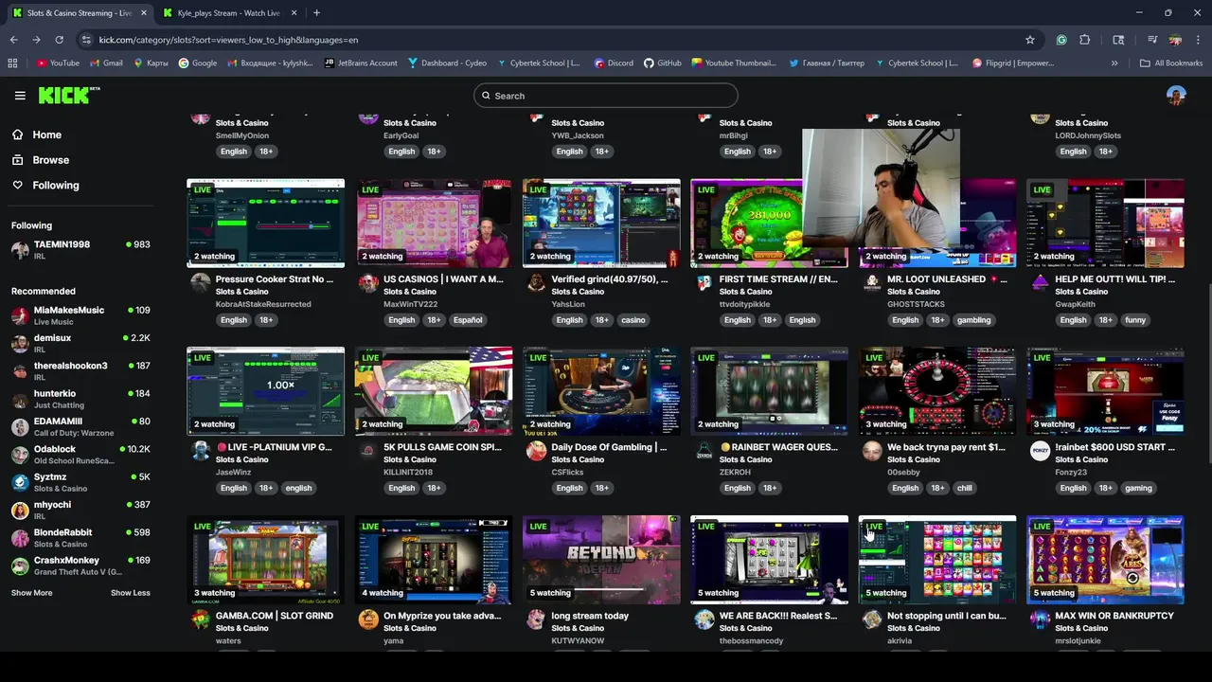Click the browser forward arrow
The width and height of the screenshot is (1212, 682).
point(36,40)
